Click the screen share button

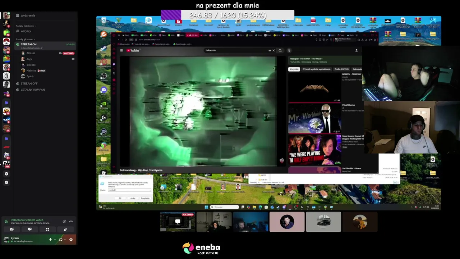click(x=30, y=229)
